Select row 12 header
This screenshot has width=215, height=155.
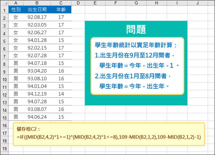point(4,94)
